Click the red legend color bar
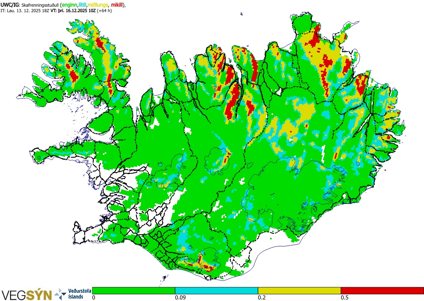 click(x=382, y=290)
